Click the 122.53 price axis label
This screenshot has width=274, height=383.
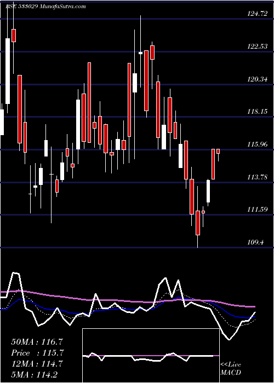click(x=258, y=47)
